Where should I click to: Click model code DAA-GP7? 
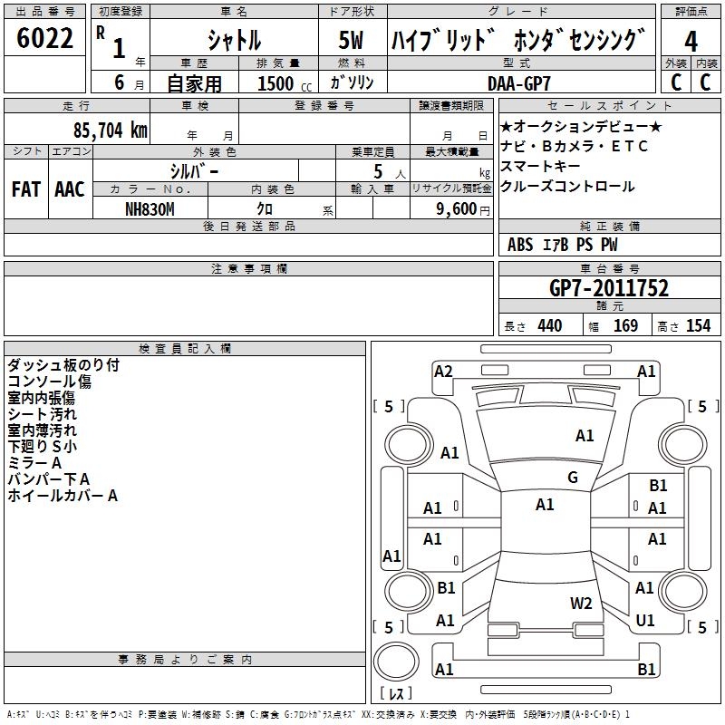[518, 83]
